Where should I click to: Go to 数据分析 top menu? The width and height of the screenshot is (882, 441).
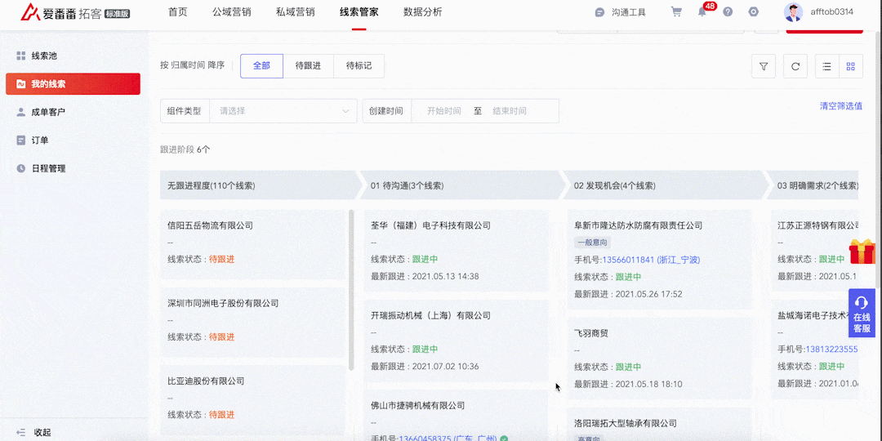coord(422,11)
